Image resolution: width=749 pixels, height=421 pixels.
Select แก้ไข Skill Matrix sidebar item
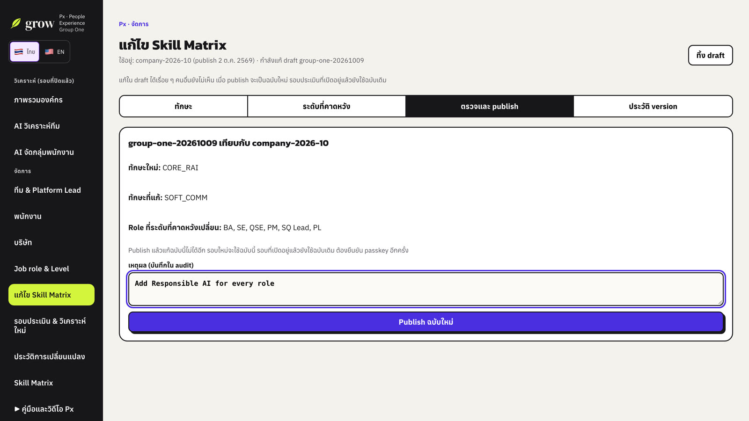click(x=51, y=295)
